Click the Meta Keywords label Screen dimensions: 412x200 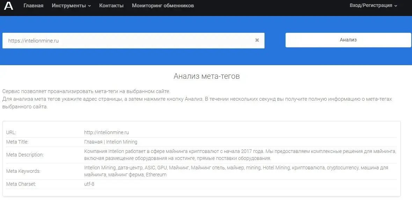(23, 171)
